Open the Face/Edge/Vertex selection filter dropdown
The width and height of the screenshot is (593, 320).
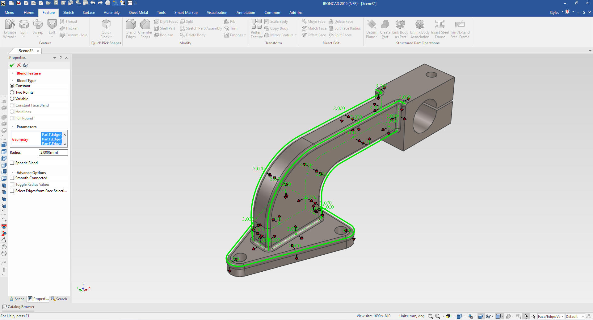(562, 316)
